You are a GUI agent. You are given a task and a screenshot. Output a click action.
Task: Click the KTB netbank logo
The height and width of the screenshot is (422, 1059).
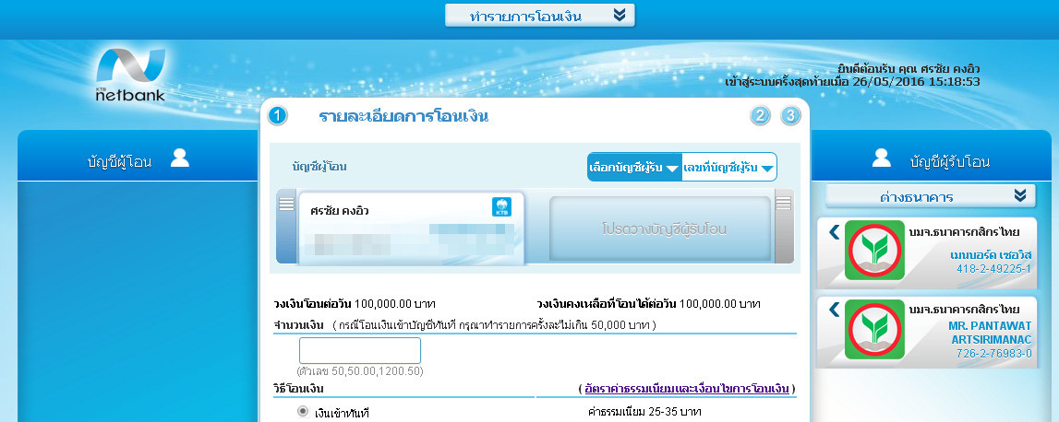[x=130, y=75]
